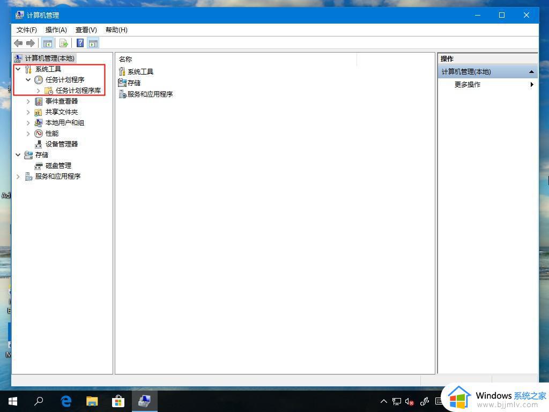Select 任务计划程序库 in the tree
The width and height of the screenshot is (549, 412).
point(78,91)
